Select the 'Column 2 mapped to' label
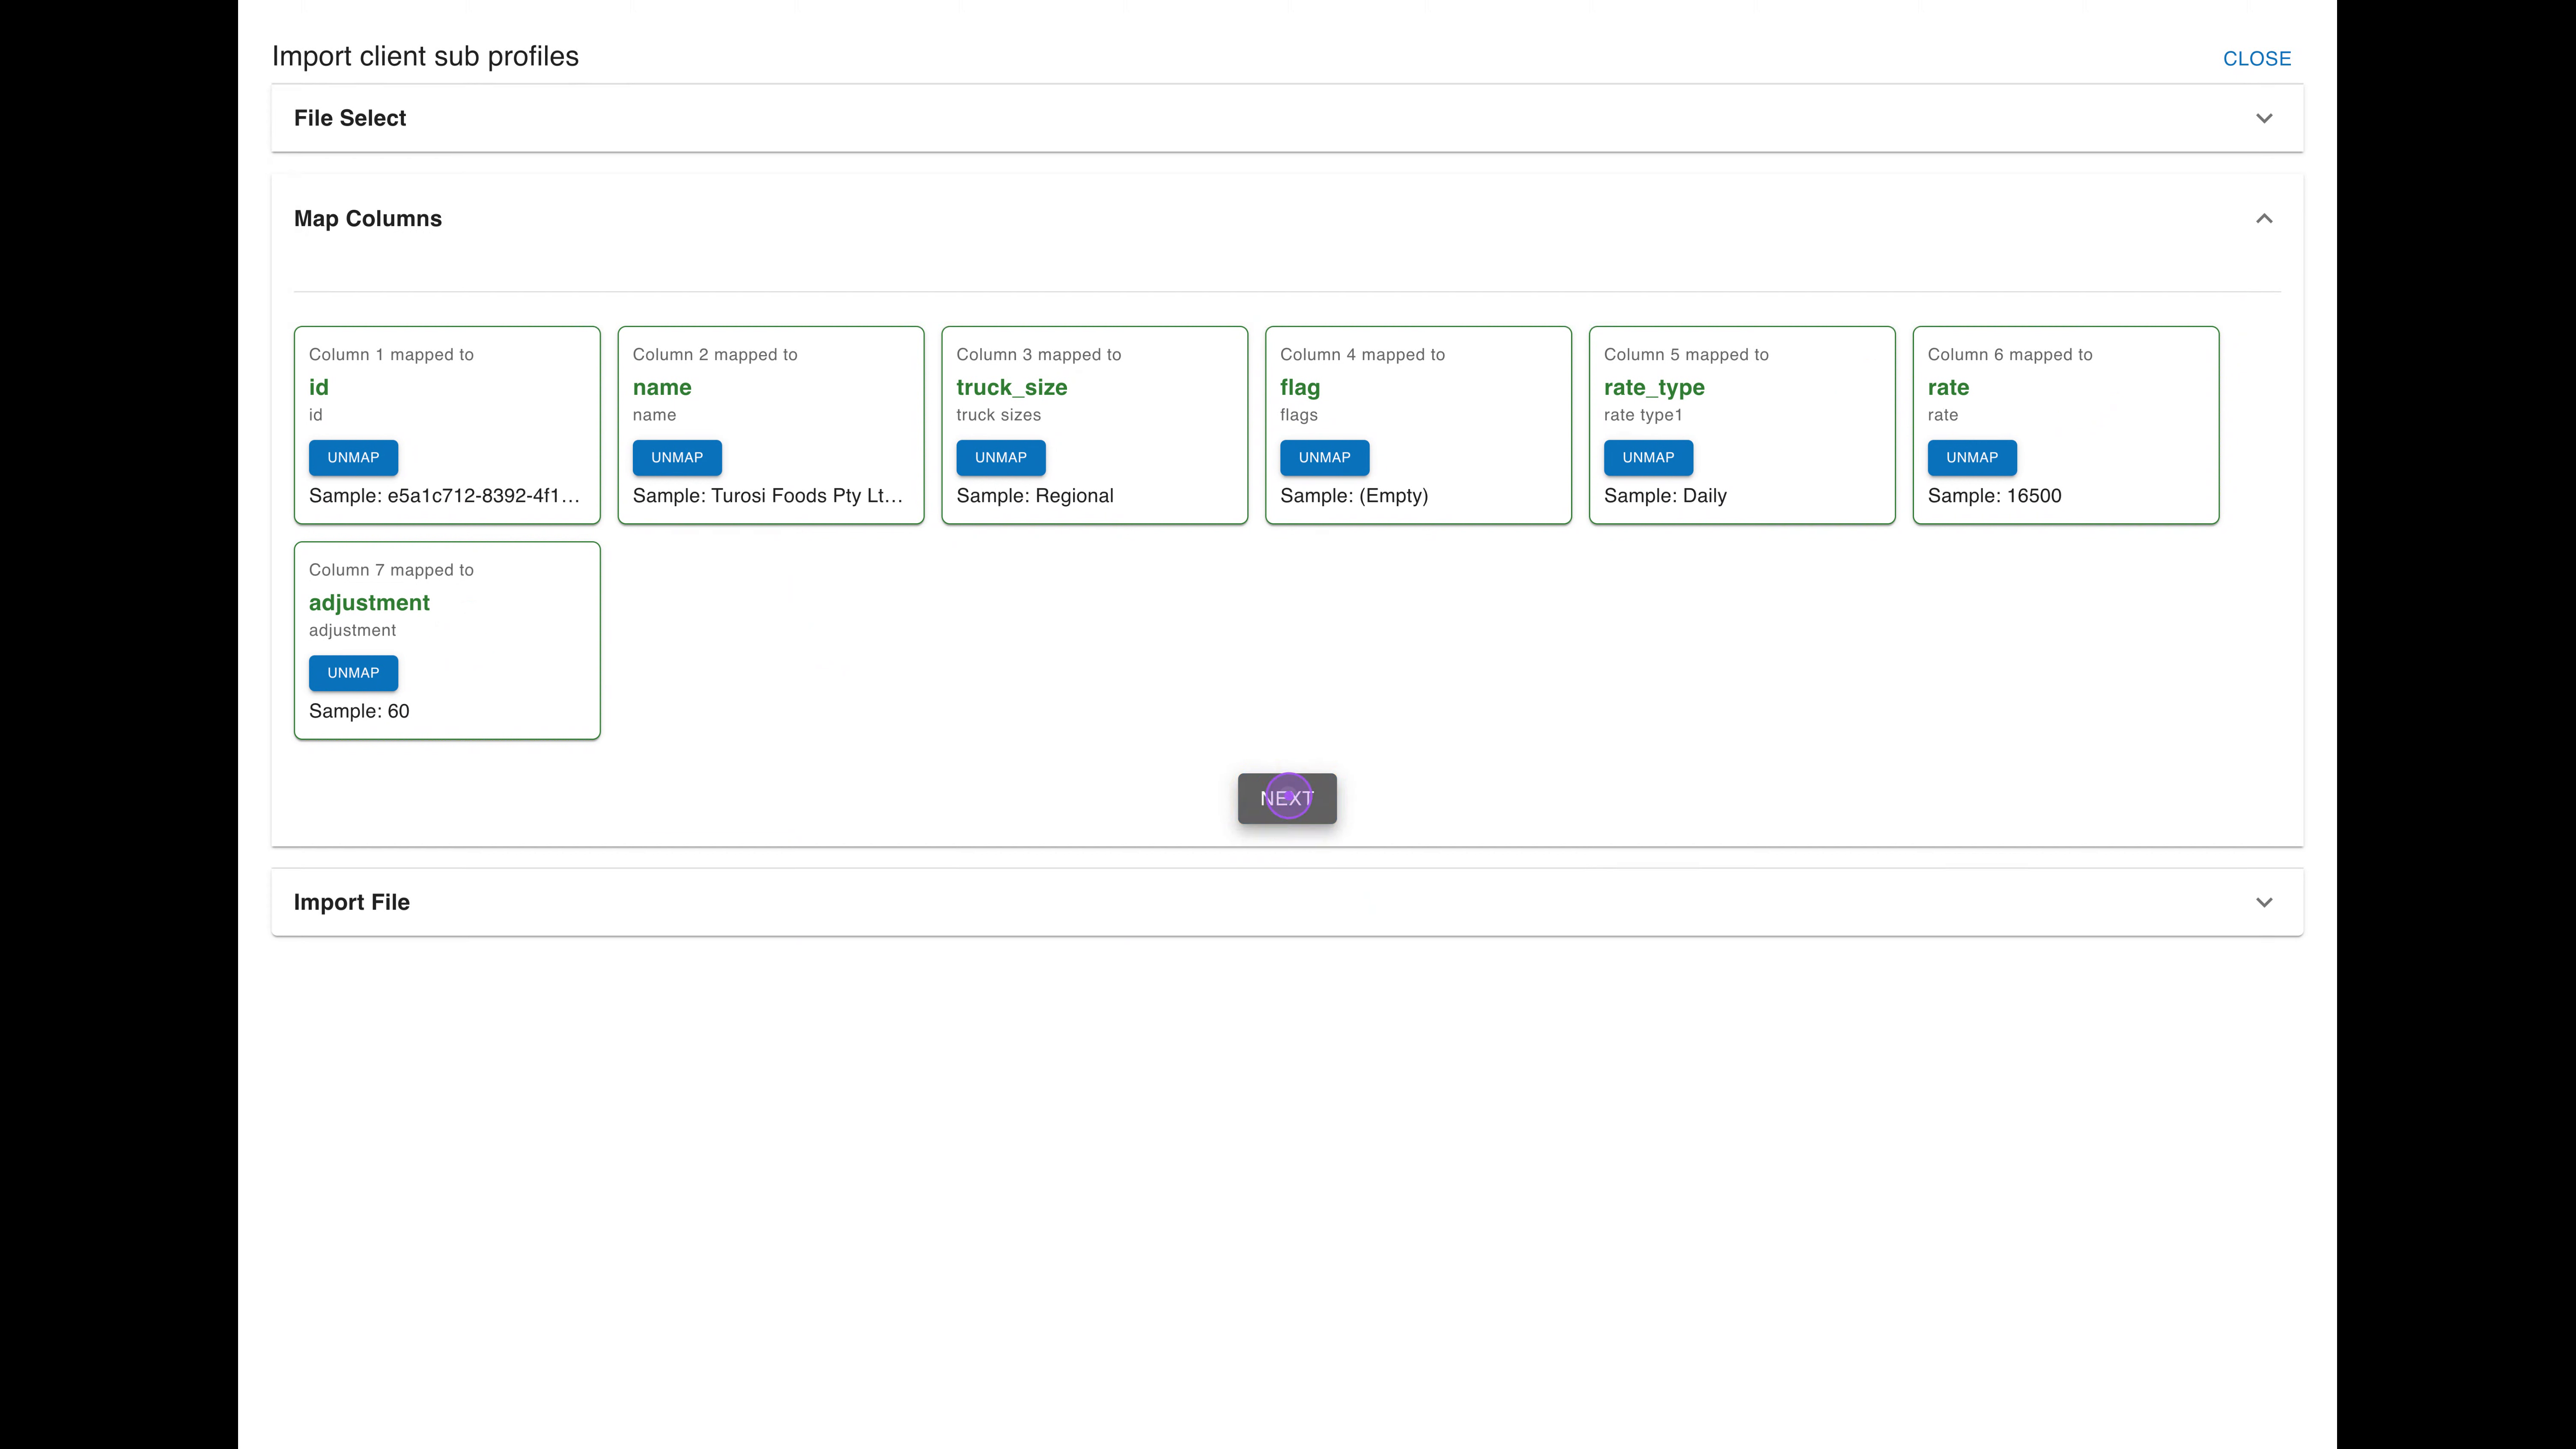The width and height of the screenshot is (2576, 1449). tap(715, 355)
